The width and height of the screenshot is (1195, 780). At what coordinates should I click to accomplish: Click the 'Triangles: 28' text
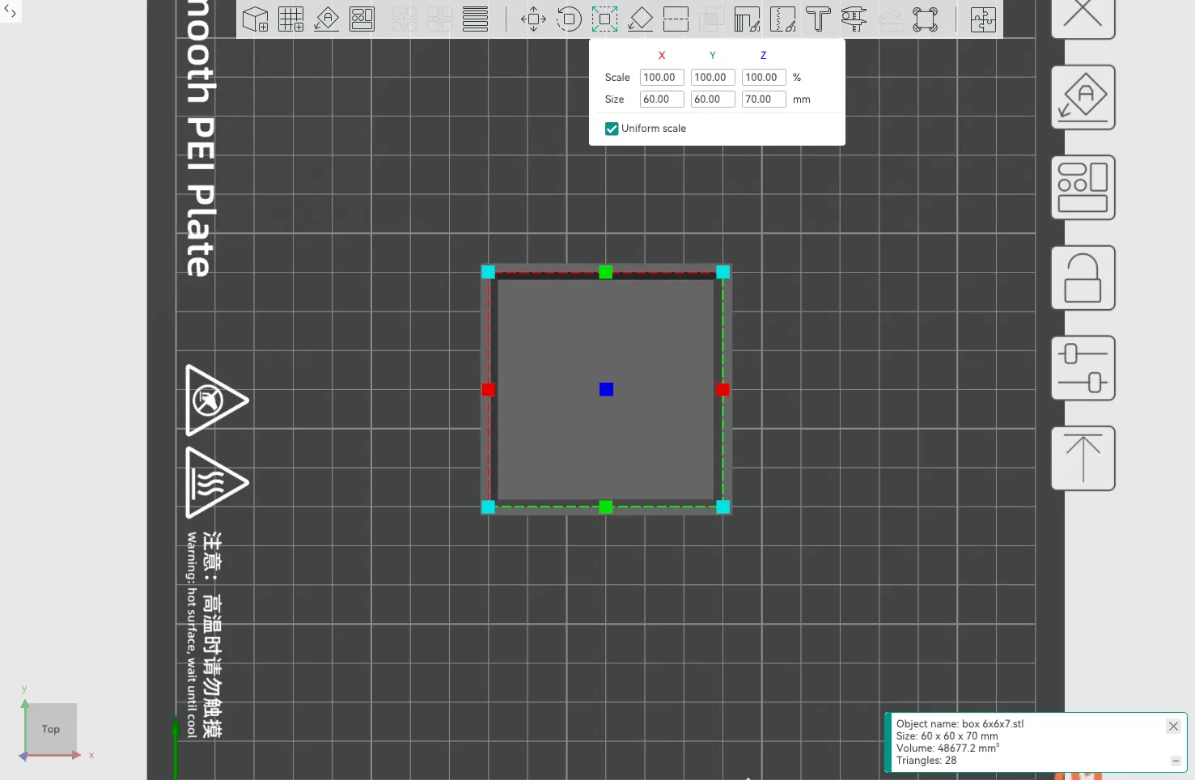tap(926, 761)
